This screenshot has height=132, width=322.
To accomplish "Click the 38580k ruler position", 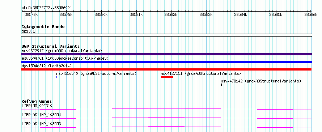I will tap(101, 14).
